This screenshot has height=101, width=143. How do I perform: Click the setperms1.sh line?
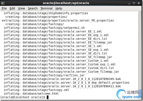tap(44, 28)
